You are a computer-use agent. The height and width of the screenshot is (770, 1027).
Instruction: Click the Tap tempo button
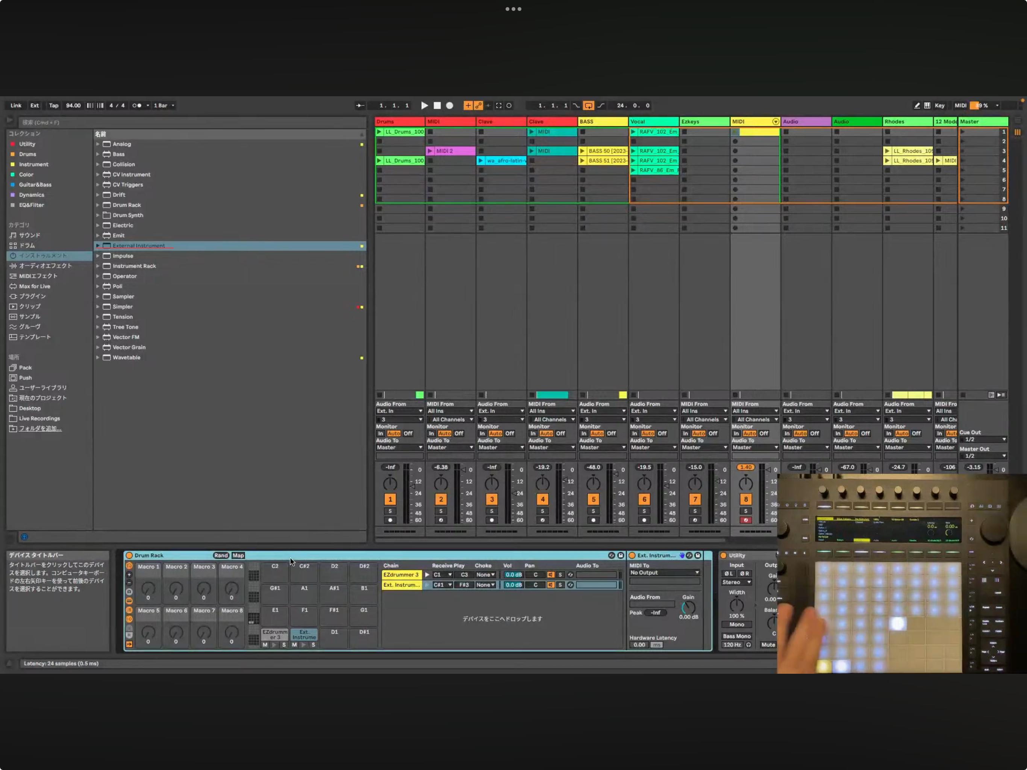tap(54, 105)
